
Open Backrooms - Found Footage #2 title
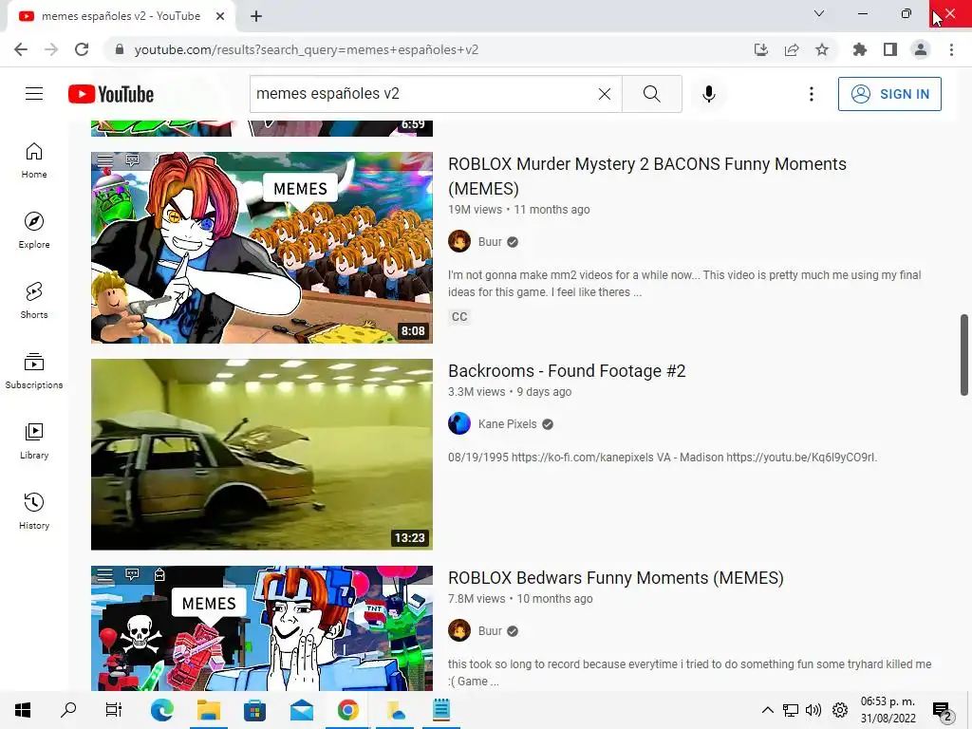point(567,371)
